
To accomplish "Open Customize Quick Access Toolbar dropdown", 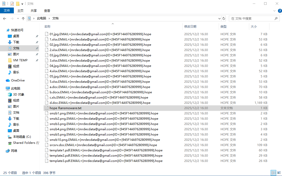I will pyautogui.click(x=22, y=4).
